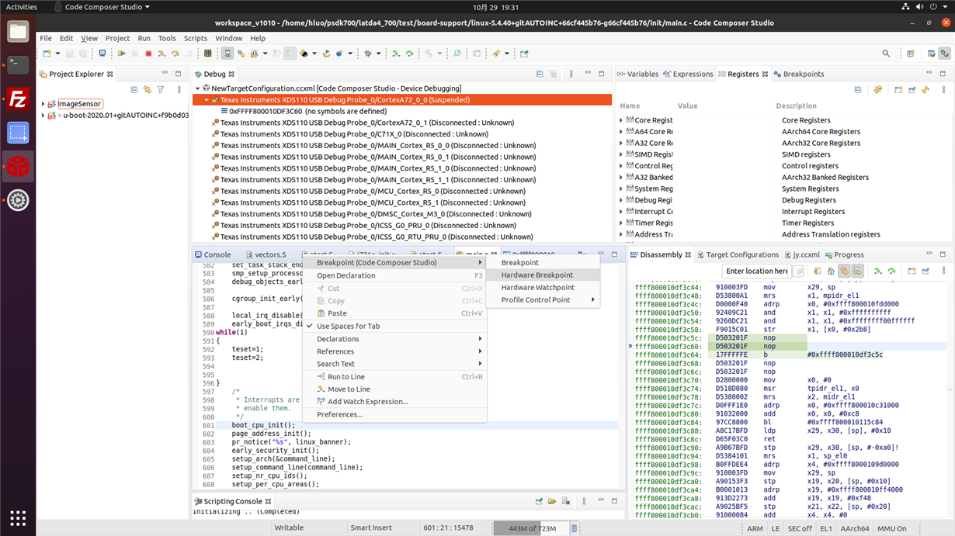Expand the ImageSensor project node
Screen dimensions: 955x536
click(x=43, y=104)
